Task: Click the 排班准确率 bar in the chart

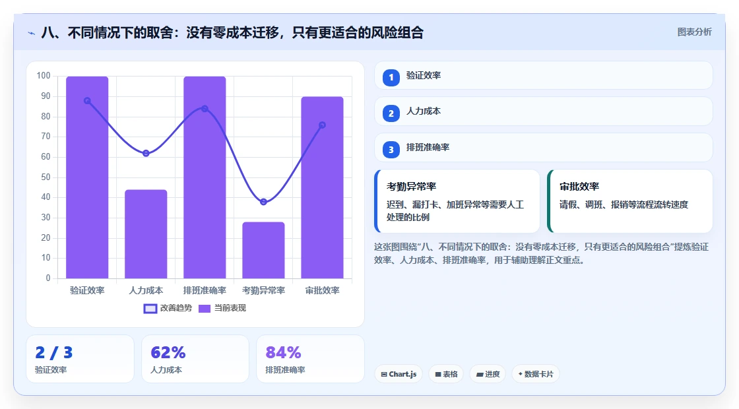Action: tap(205, 177)
